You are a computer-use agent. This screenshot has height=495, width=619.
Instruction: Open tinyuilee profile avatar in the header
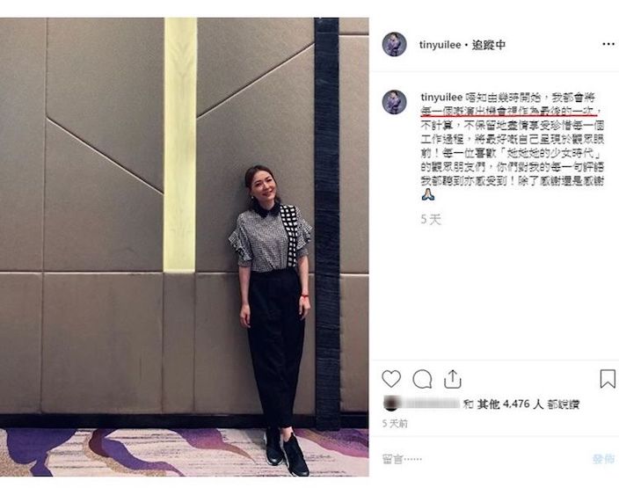[394, 44]
